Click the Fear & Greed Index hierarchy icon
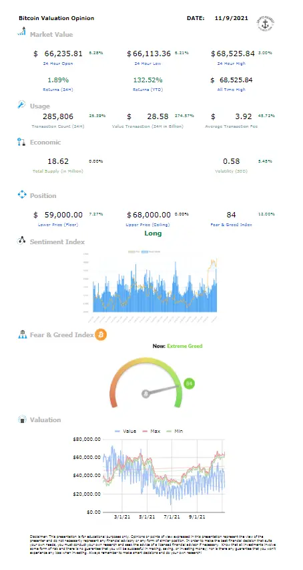Viewport: 303px width, 570px height. click(22, 335)
